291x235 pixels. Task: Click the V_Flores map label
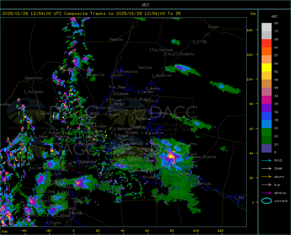click(54, 223)
